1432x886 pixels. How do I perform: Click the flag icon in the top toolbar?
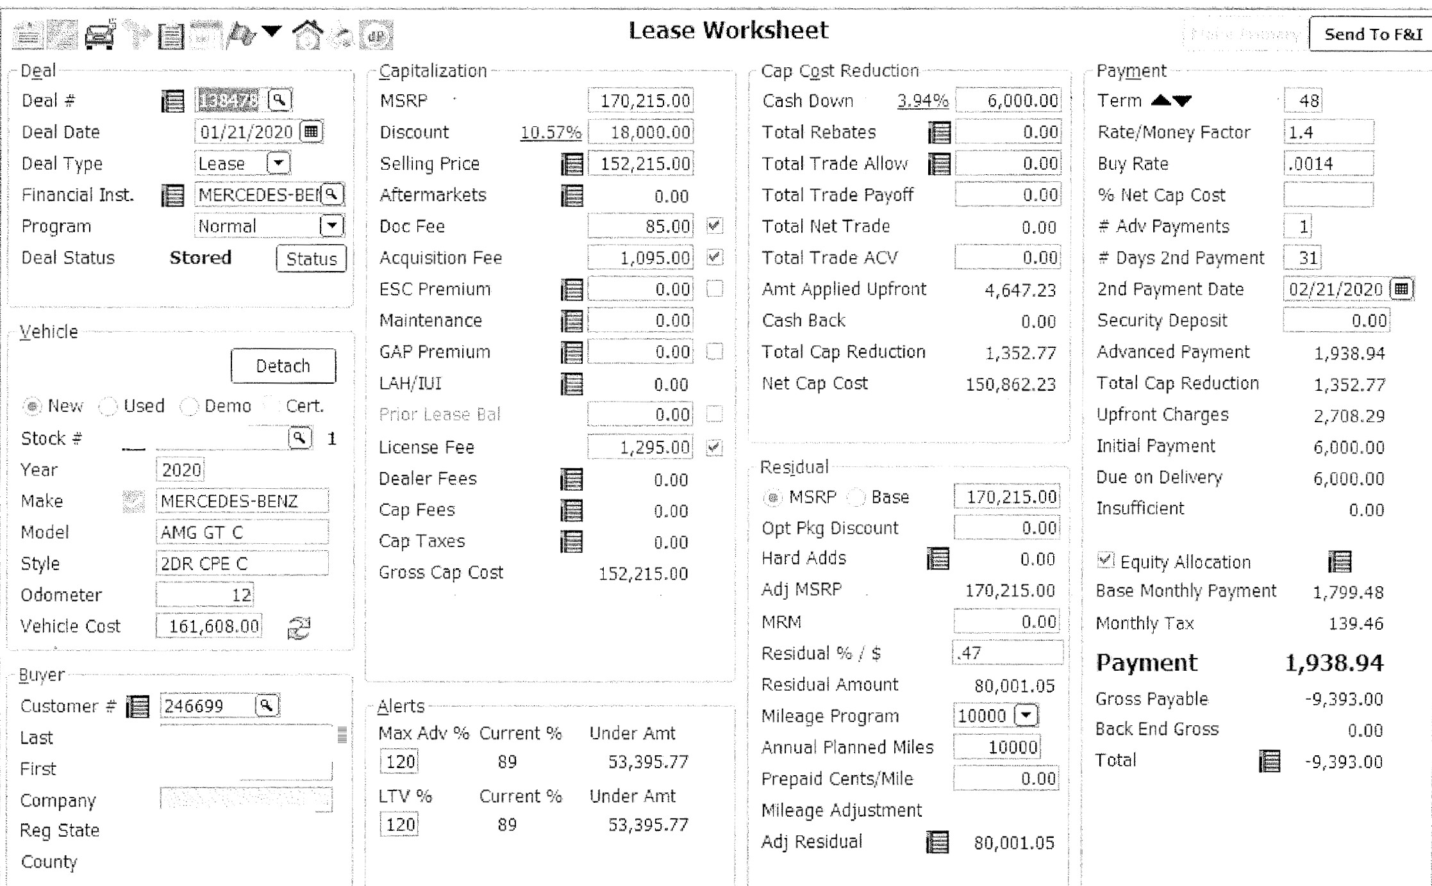(x=242, y=35)
